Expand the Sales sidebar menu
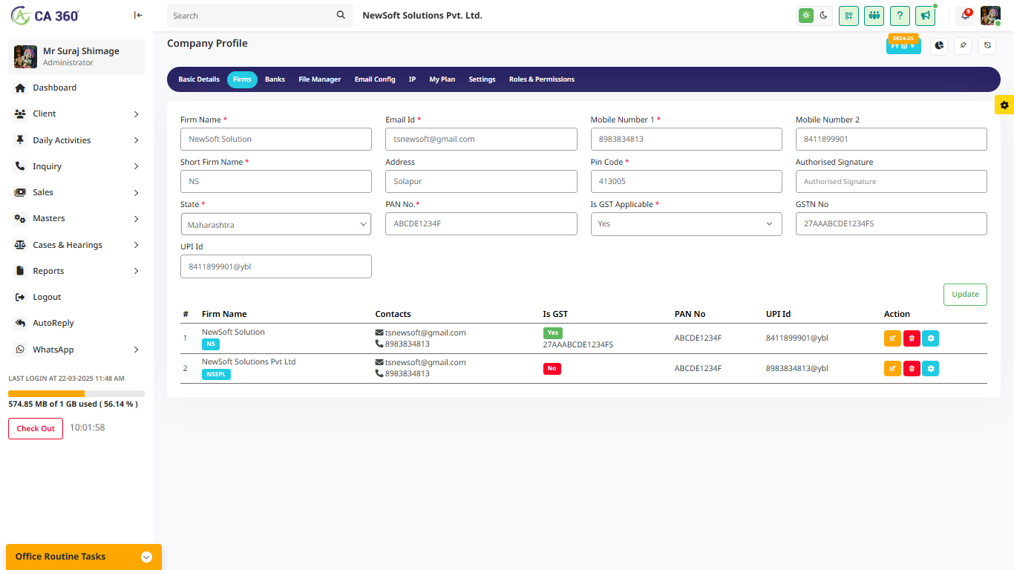 click(x=76, y=192)
